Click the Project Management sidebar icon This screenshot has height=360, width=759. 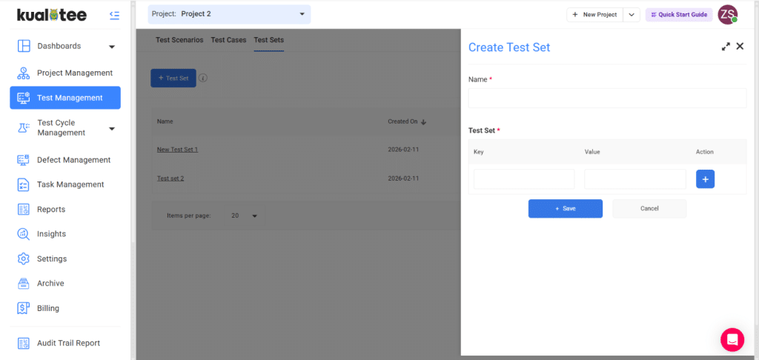click(24, 73)
